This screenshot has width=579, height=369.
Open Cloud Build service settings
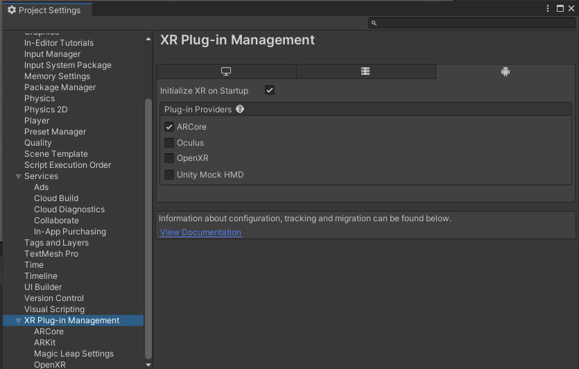[56, 198]
